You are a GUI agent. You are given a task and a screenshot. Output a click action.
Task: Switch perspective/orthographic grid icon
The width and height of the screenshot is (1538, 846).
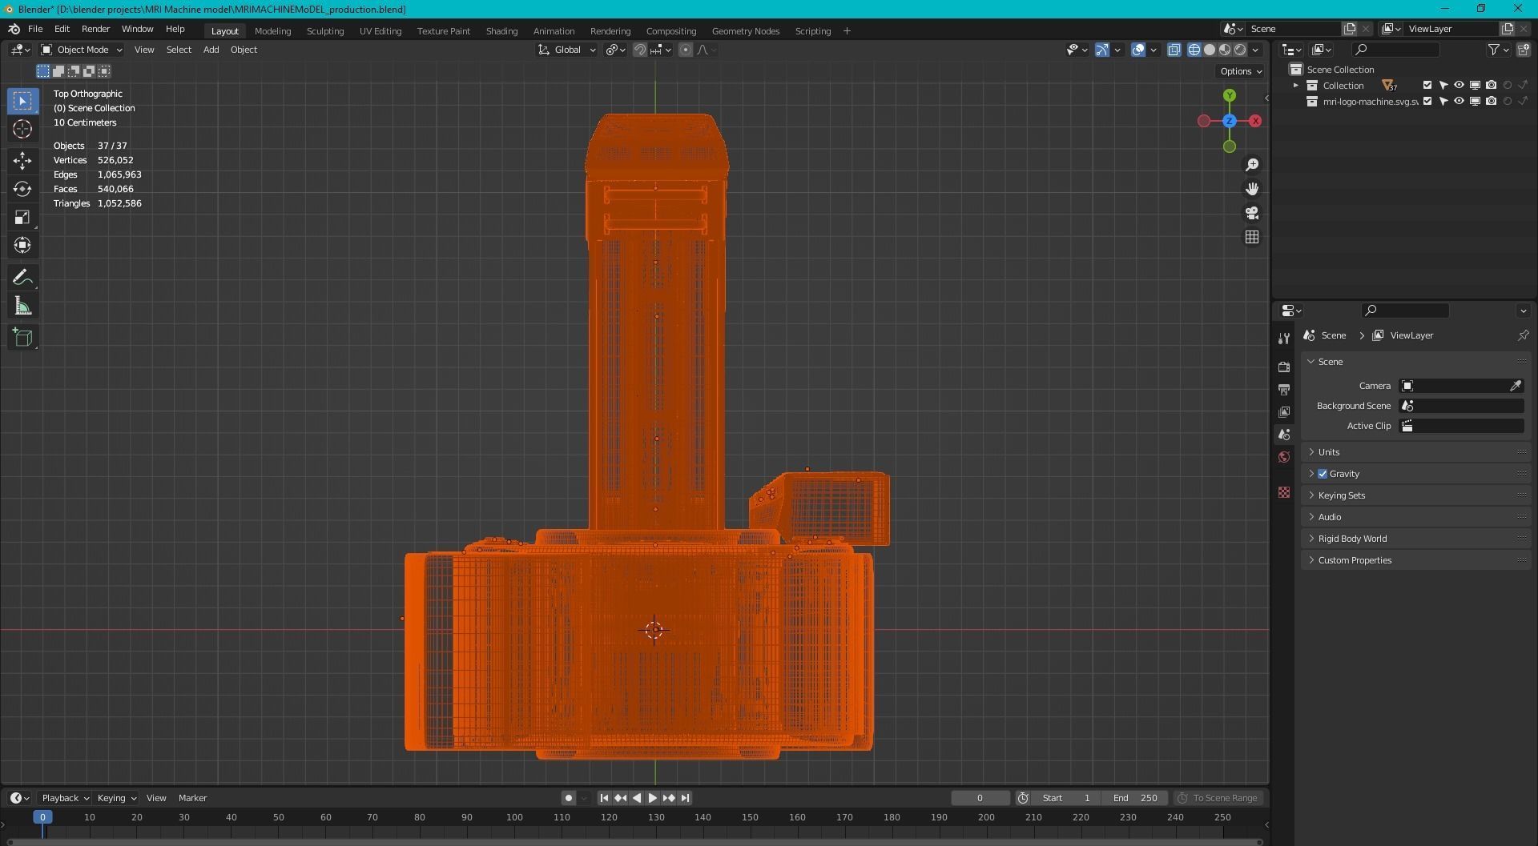tap(1252, 237)
